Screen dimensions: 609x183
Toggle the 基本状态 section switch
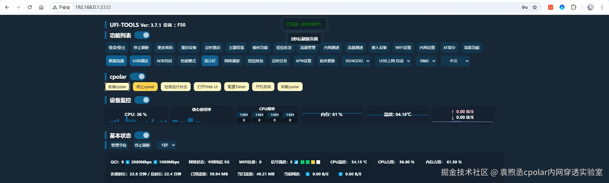[142, 135]
